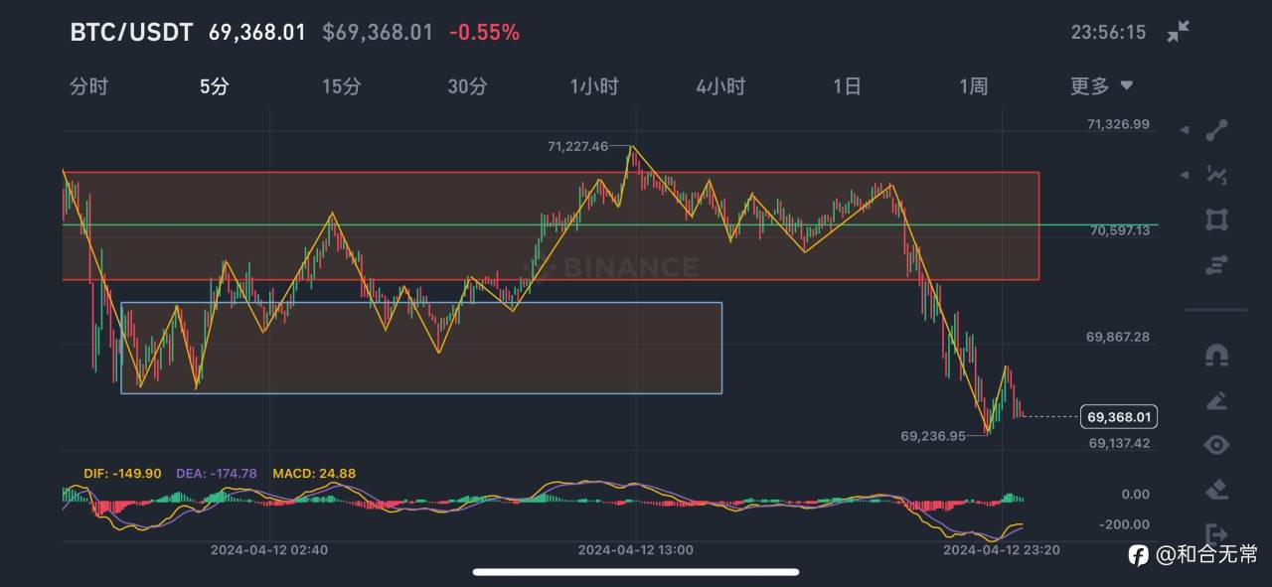1272x587 pixels.
Task: Select the trend line drawing tool
Action: 1216,130
